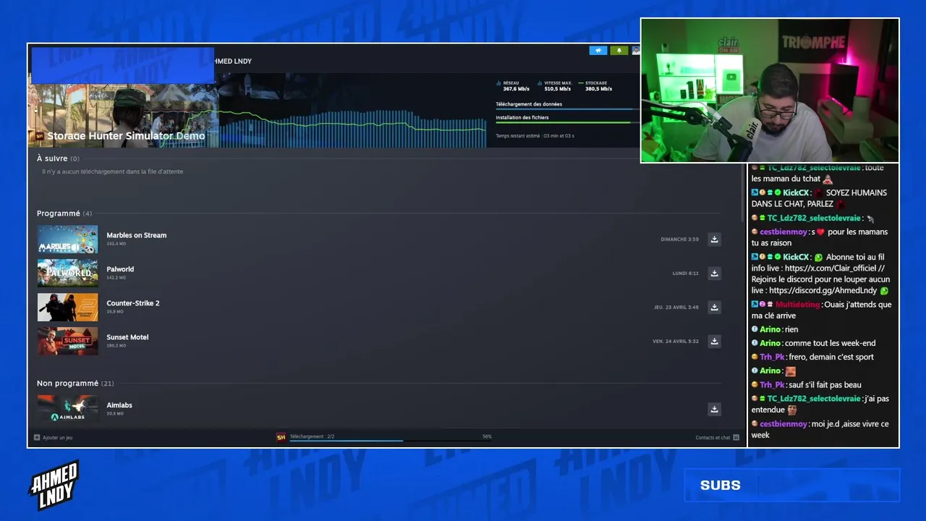The image size is (926, 521).
Task: Click download icon for Palworld
Action: 714,274
